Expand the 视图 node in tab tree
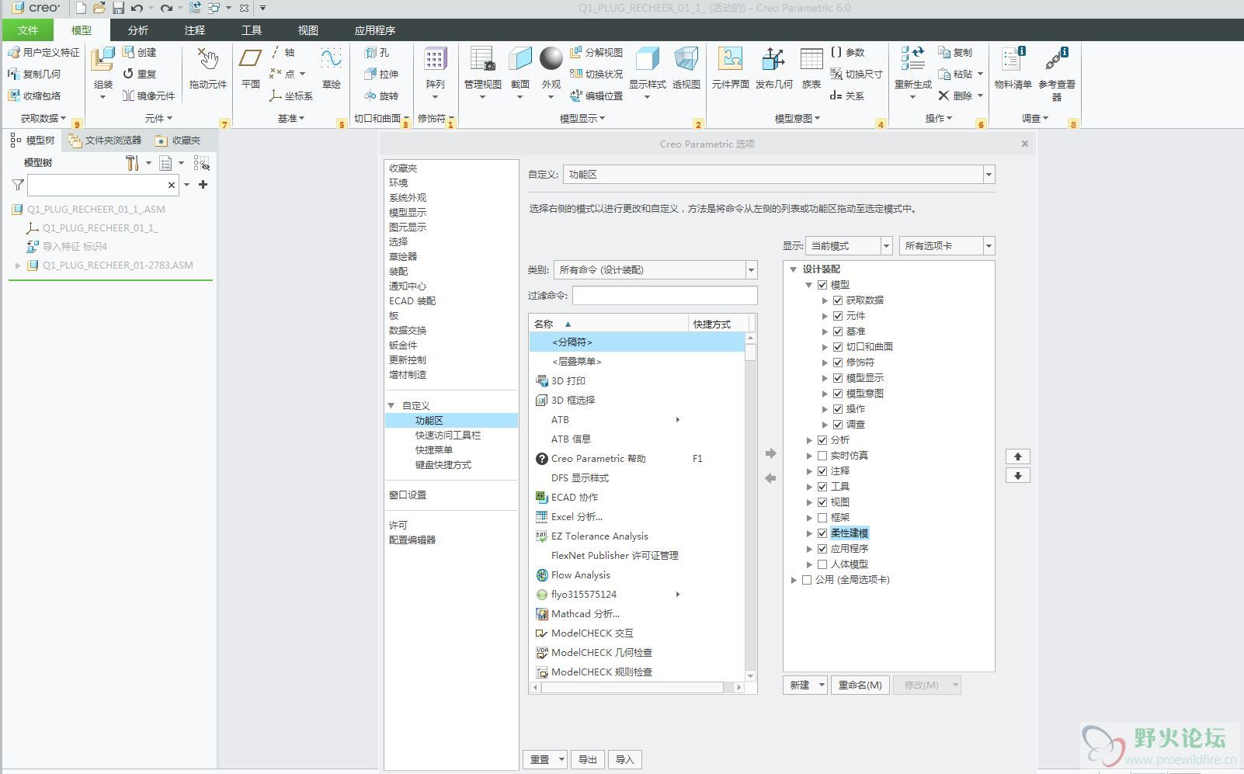The width and height of the screenshot is (1244, 774). tap(809, 502)
